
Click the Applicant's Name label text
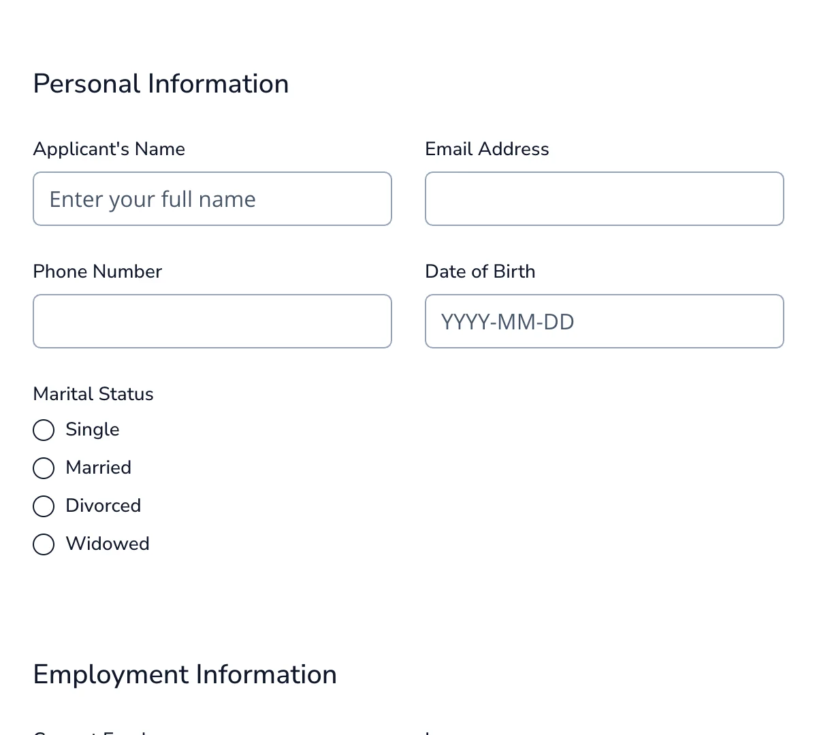[x=109, y=149]
